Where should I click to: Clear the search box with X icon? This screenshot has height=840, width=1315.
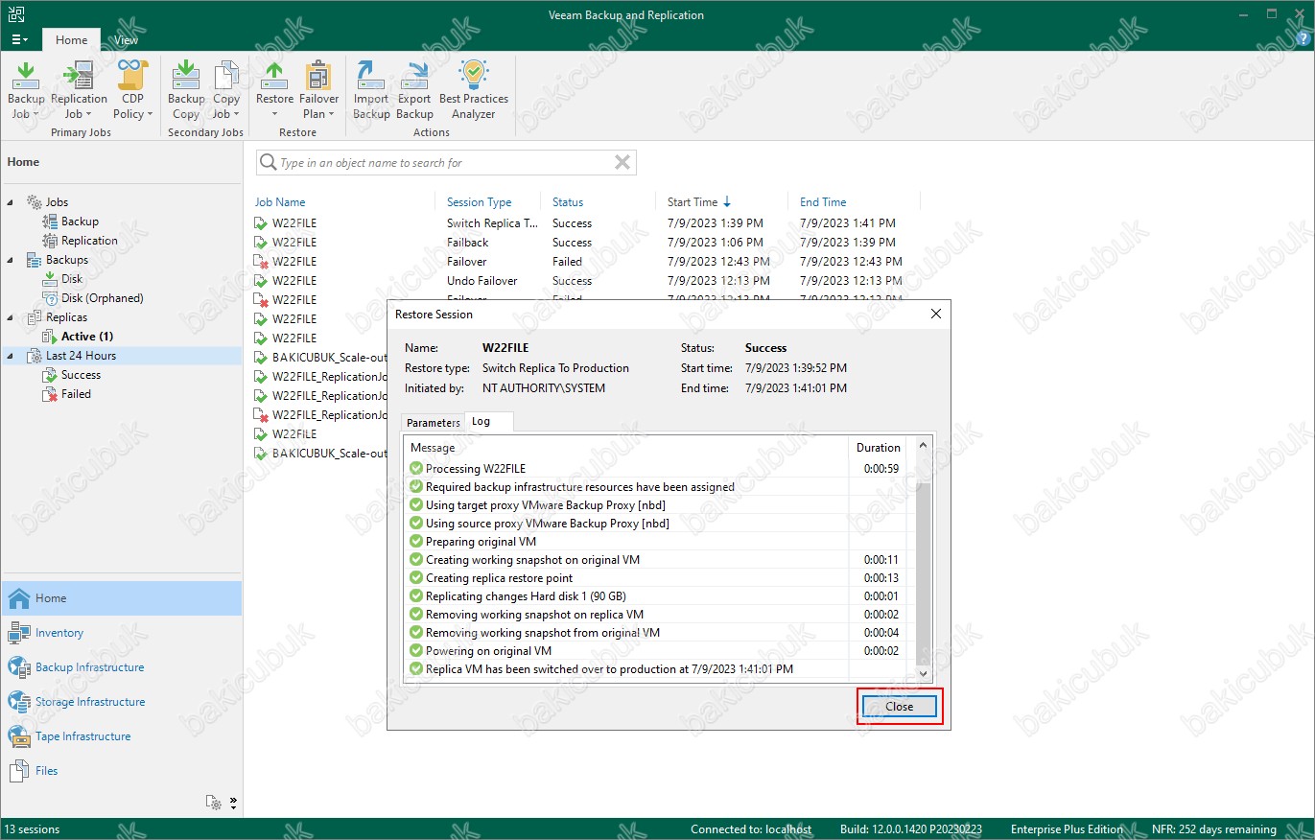coord(622,162)
